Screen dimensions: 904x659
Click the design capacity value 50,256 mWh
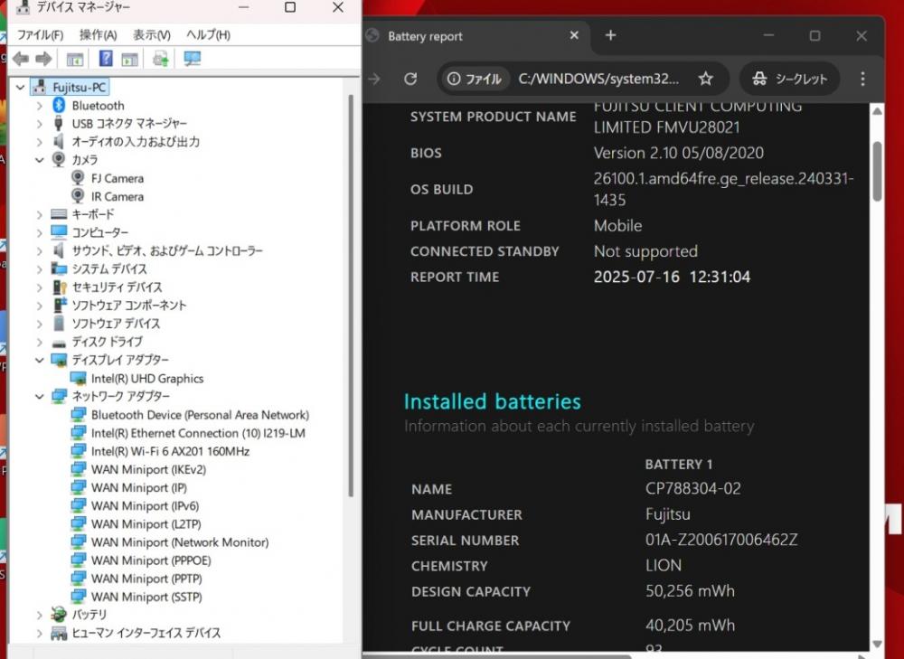[690, 591]
